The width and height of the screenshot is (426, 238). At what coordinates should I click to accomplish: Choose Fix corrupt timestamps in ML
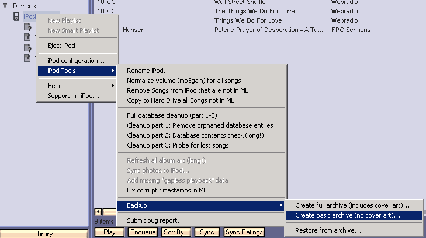click(x=202, y=190)
